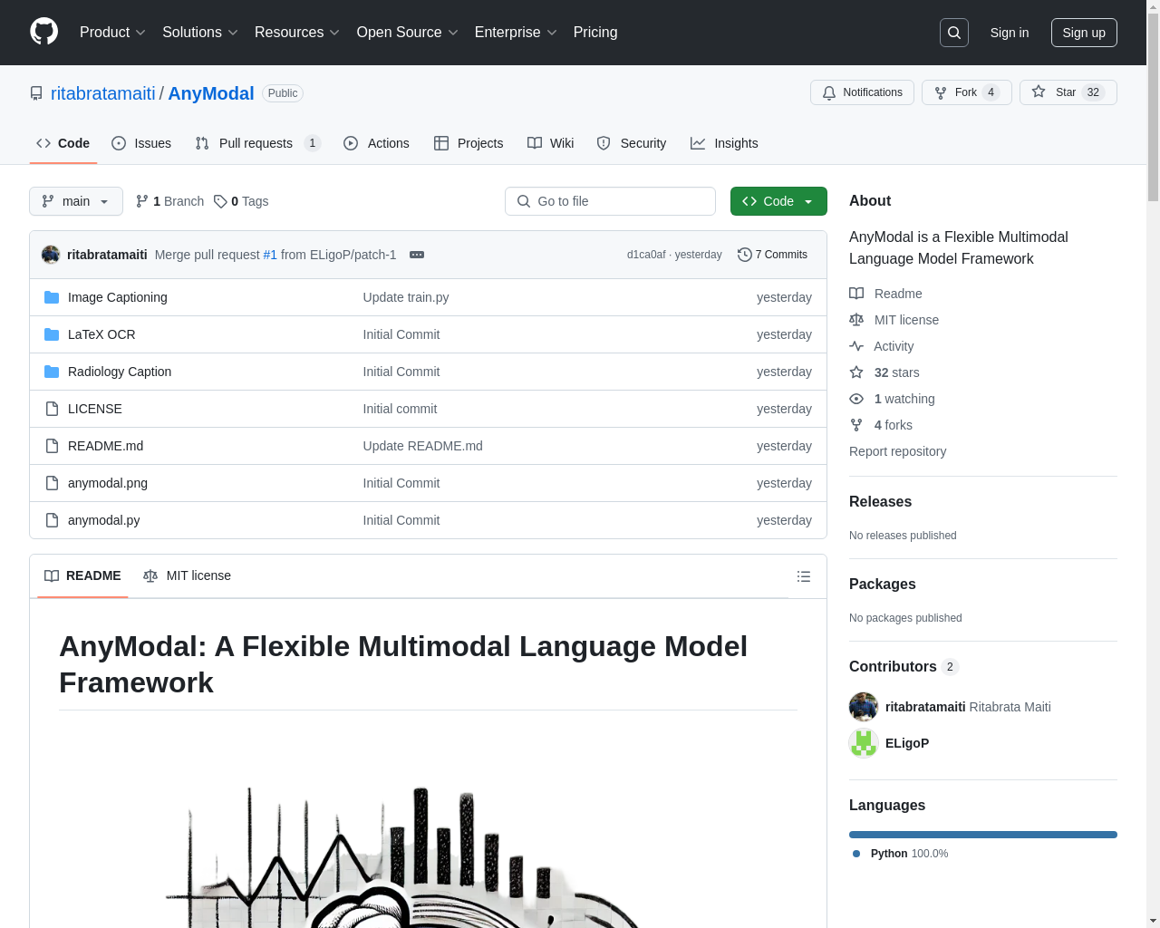Open the 1 watching link
This screenshot has width=1160, height=928.
pos(892,399)
